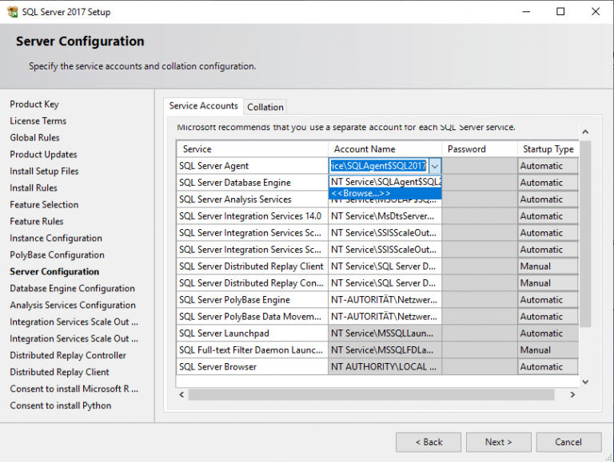614x462 pixels.
Task: Click Product Updates in the setup steps
Action: click(x=43, y=154)
